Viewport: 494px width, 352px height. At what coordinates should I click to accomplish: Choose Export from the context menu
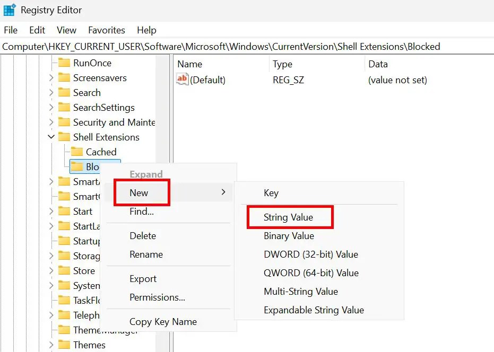click(168, 279)
